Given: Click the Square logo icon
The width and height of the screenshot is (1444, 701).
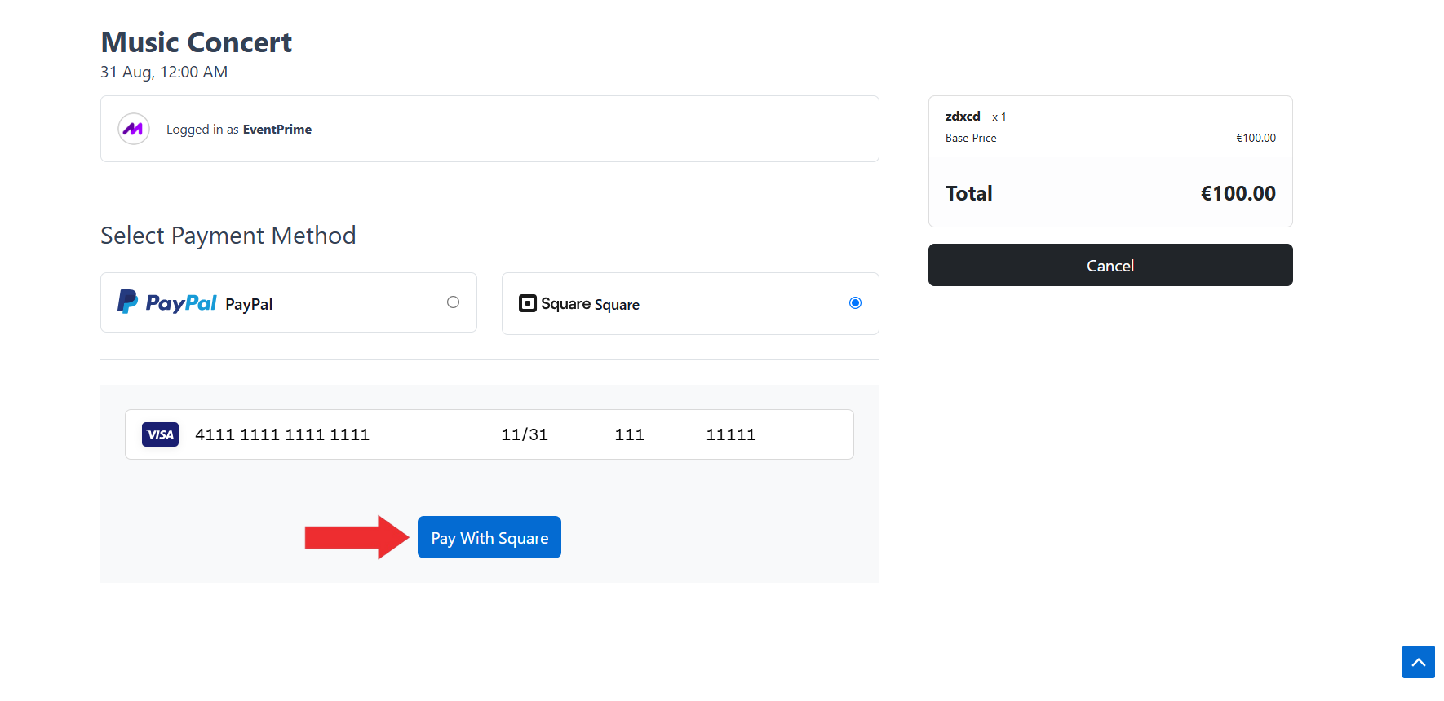Looking at the screenshot, I should click(528, 303).
